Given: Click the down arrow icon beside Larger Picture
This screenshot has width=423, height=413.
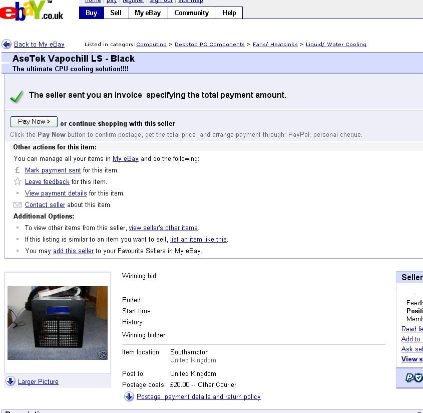Looking at the screenshot, I should point(10,381).
